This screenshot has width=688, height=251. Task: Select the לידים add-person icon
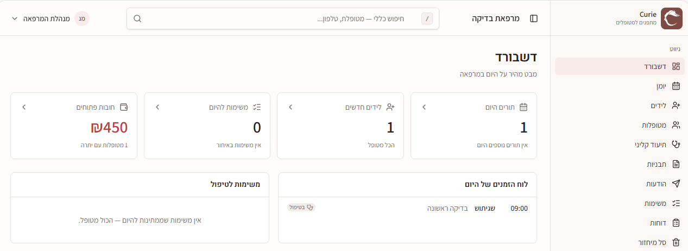click(676, 105)
